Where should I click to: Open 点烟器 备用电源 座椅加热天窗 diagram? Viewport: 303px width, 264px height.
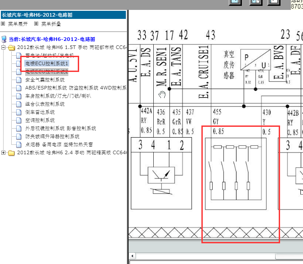pyautogui.click(x=59, y=144)
